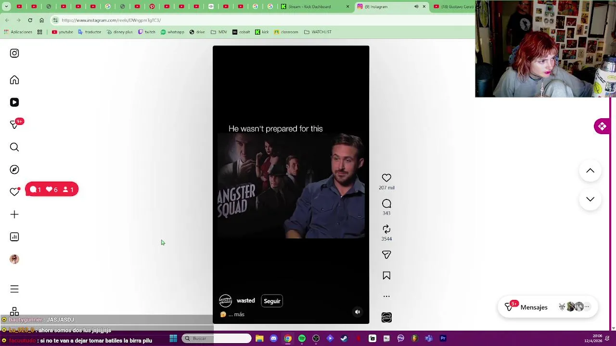This screenshot has height=346, width=616.
Task: Open twitch bookmark
Action: pyautogui.click(x=147, y=32)
